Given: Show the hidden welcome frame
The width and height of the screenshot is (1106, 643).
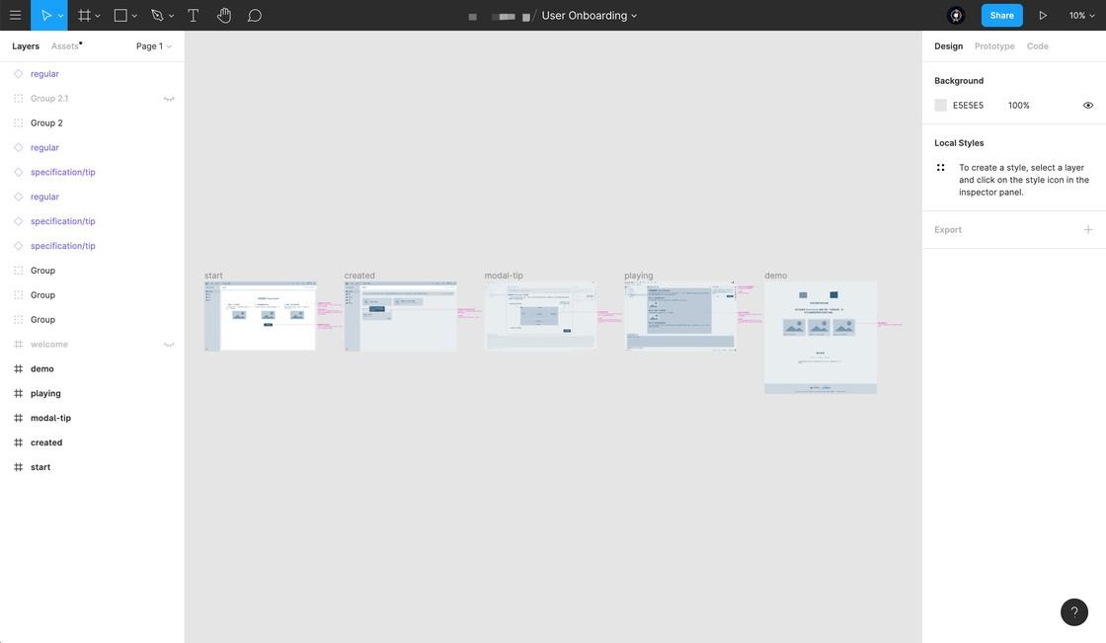Looking at the screenshot, I should pos(169,345).
